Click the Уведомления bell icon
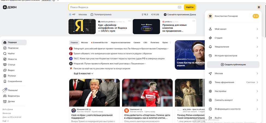The height and width of the screenshot is (123, 266). 210,47
